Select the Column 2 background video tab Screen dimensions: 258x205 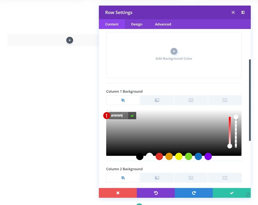coord(225,178)
